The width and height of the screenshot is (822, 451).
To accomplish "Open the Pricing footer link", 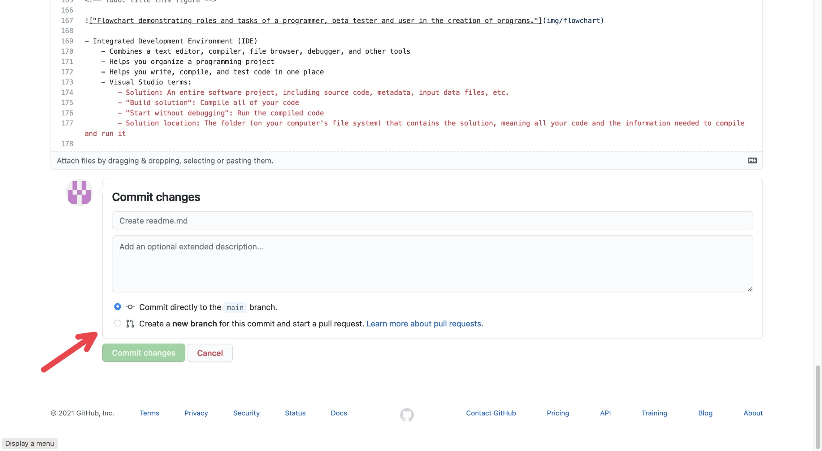I will (x=558, y=413).
